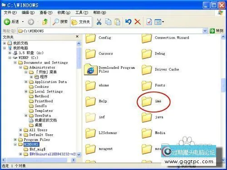Select the Config folder icon
This screenshot has width=227, height=170.
90,39
